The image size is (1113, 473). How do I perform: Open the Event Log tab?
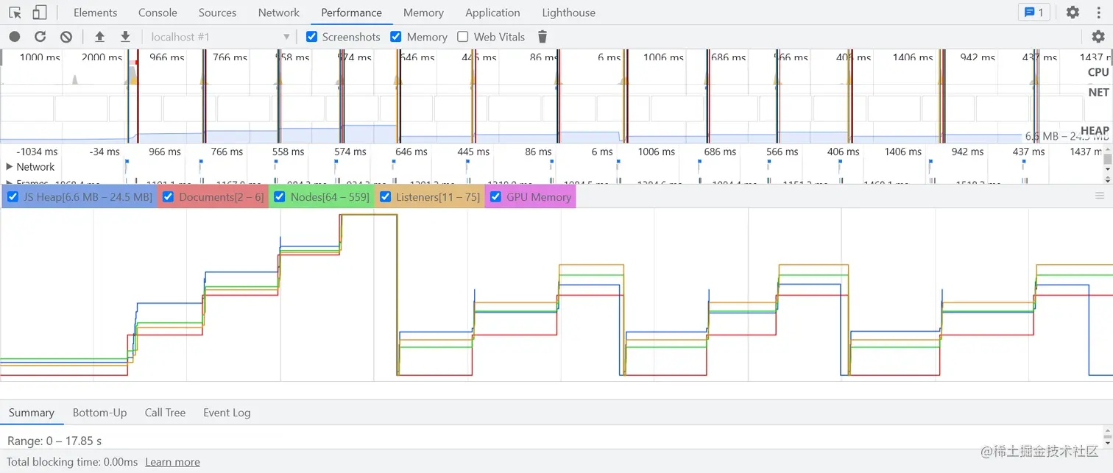click(x=227, y=413)
